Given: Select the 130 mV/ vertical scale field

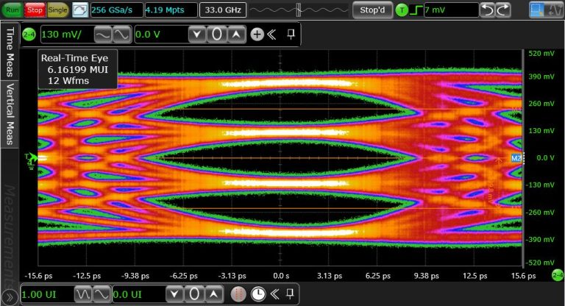Looking at the screenshot, I should point(67,35).
